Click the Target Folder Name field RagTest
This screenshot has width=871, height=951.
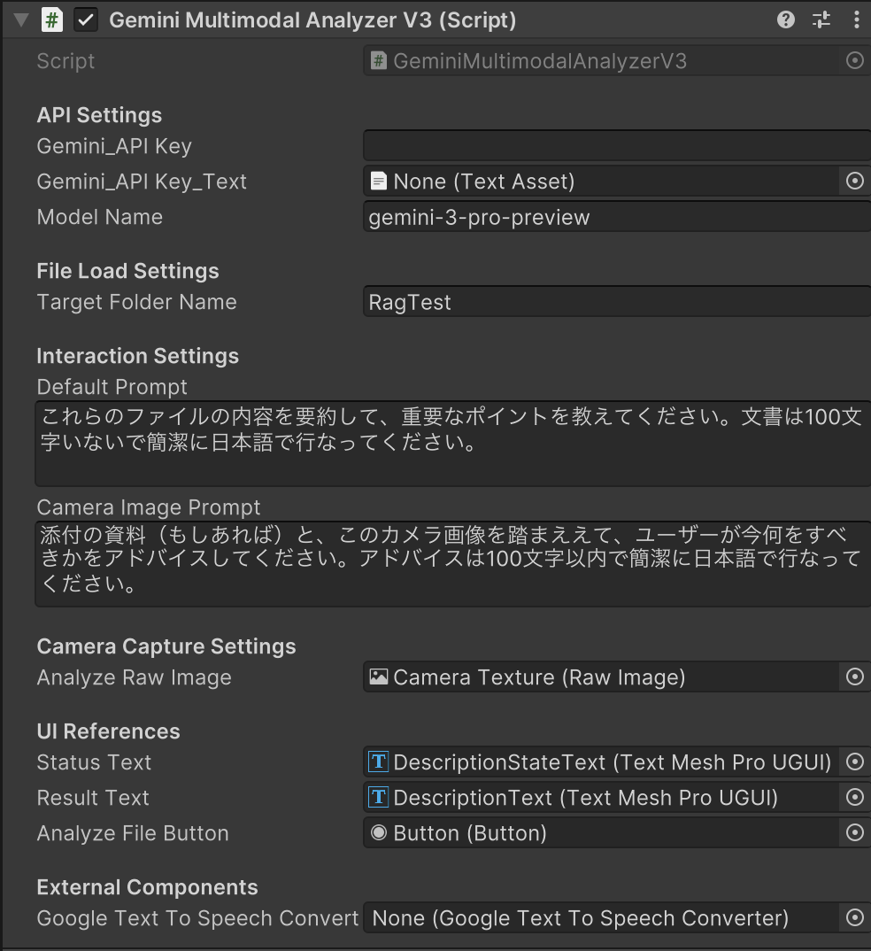[x=616, y=302]
